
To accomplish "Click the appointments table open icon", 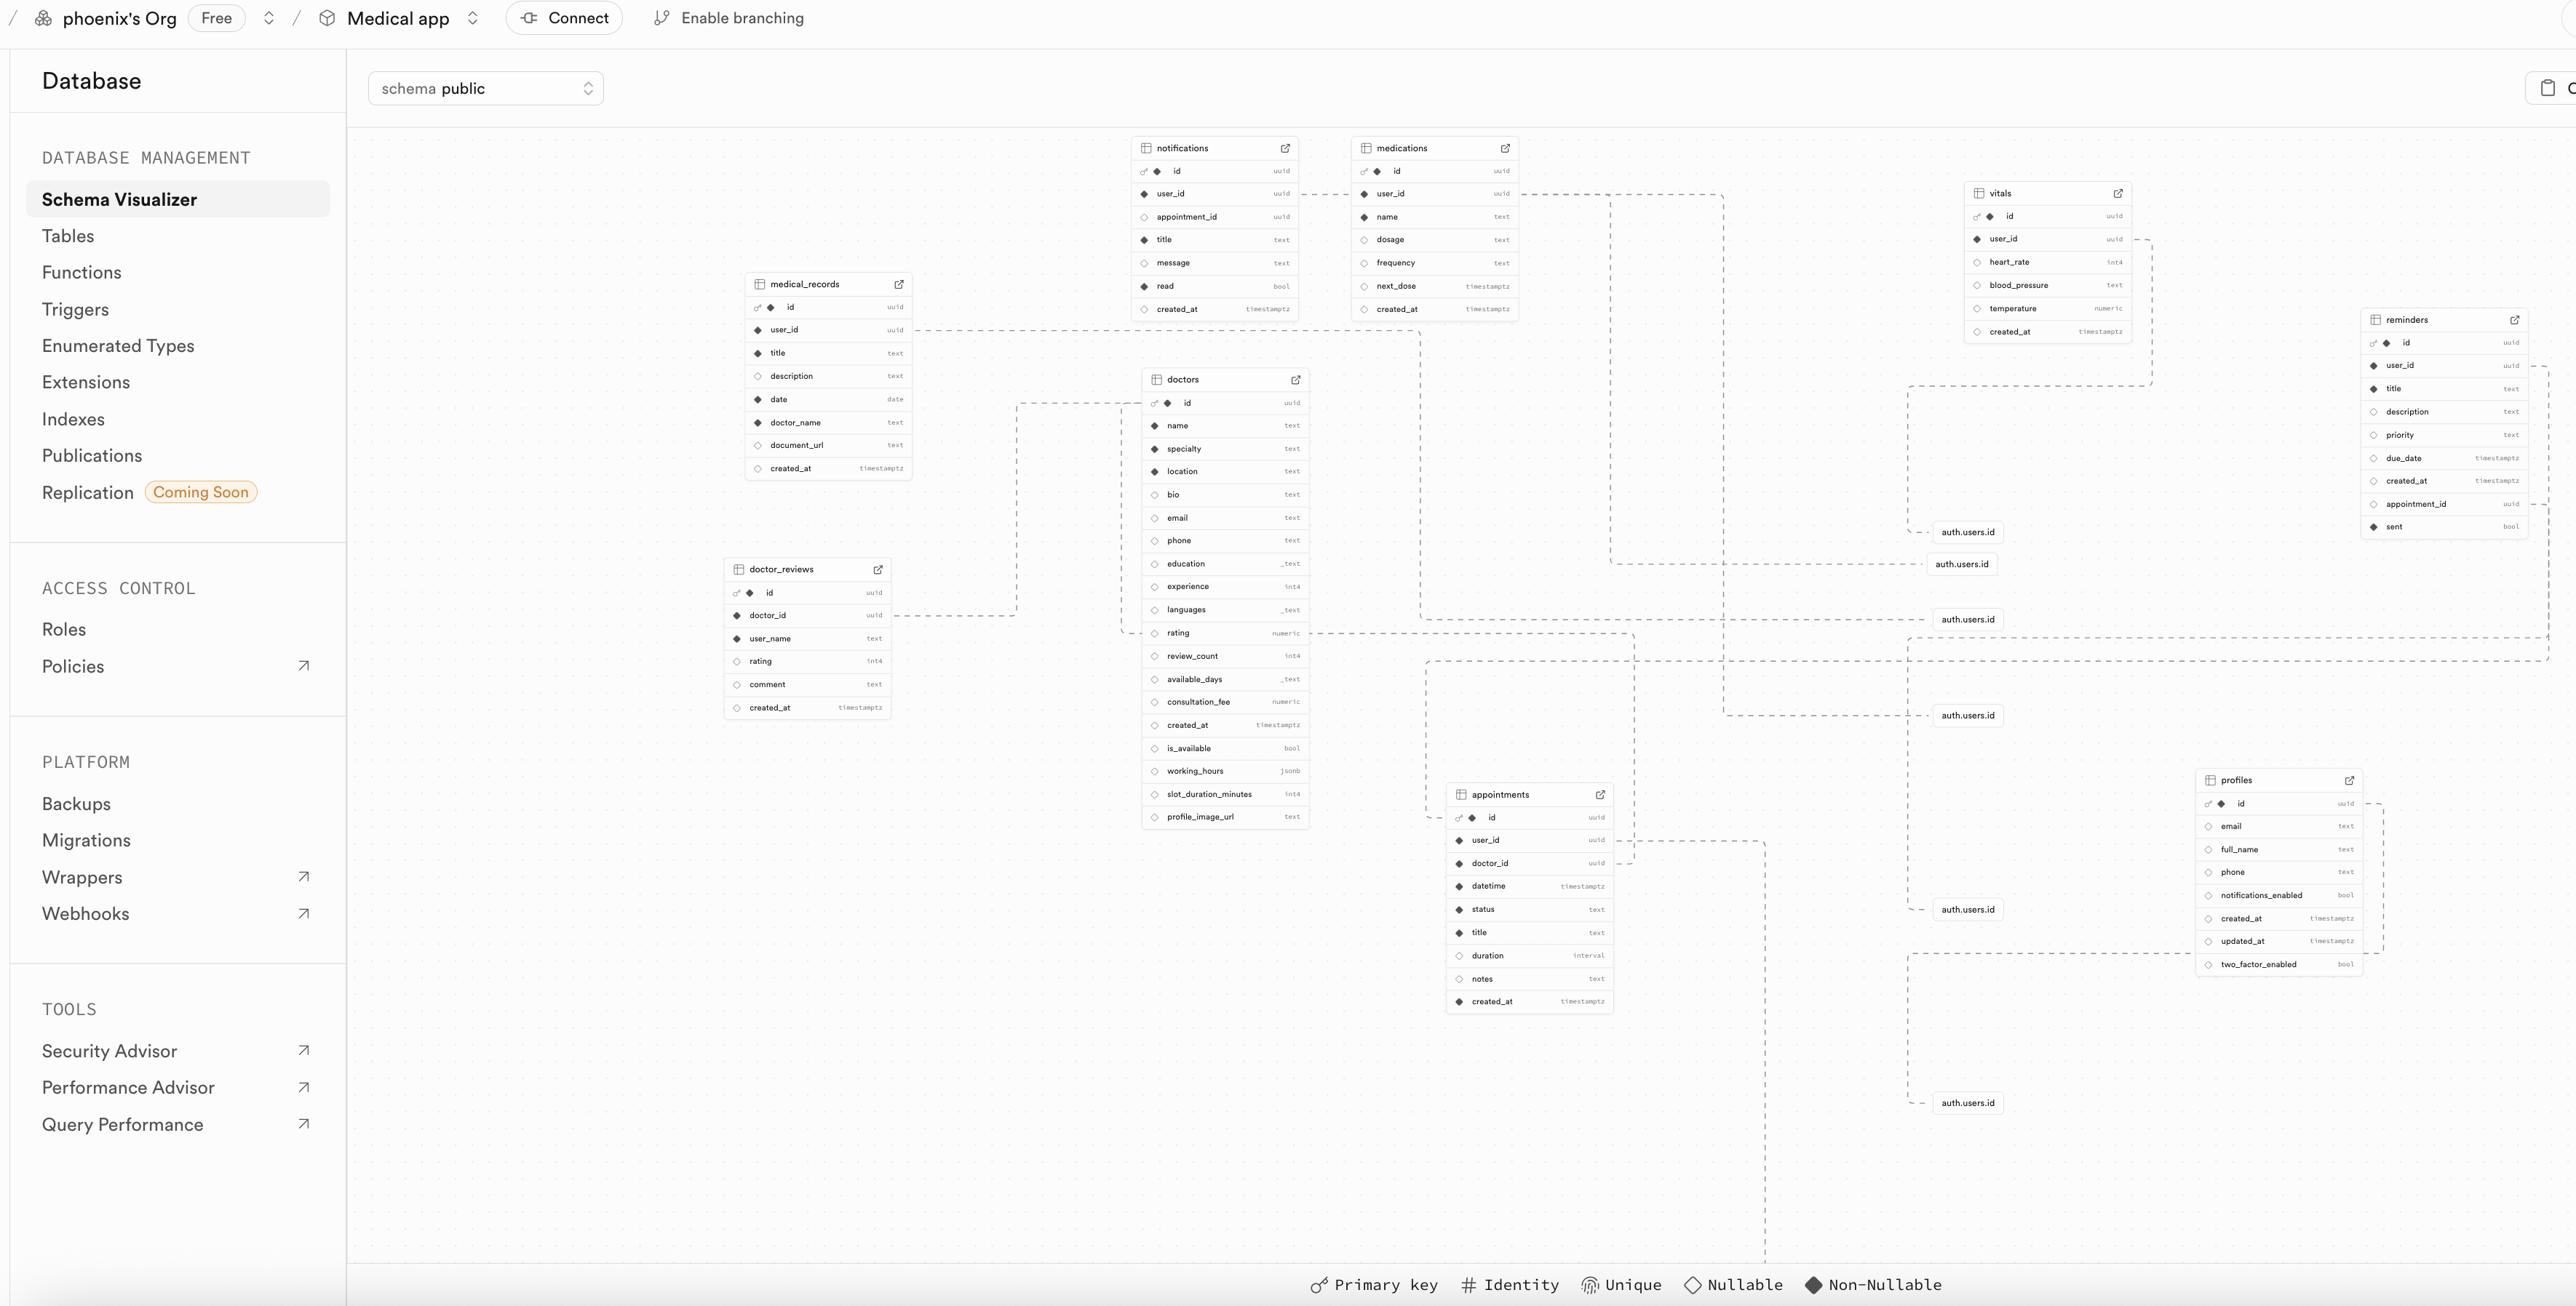I will 1600,794.
